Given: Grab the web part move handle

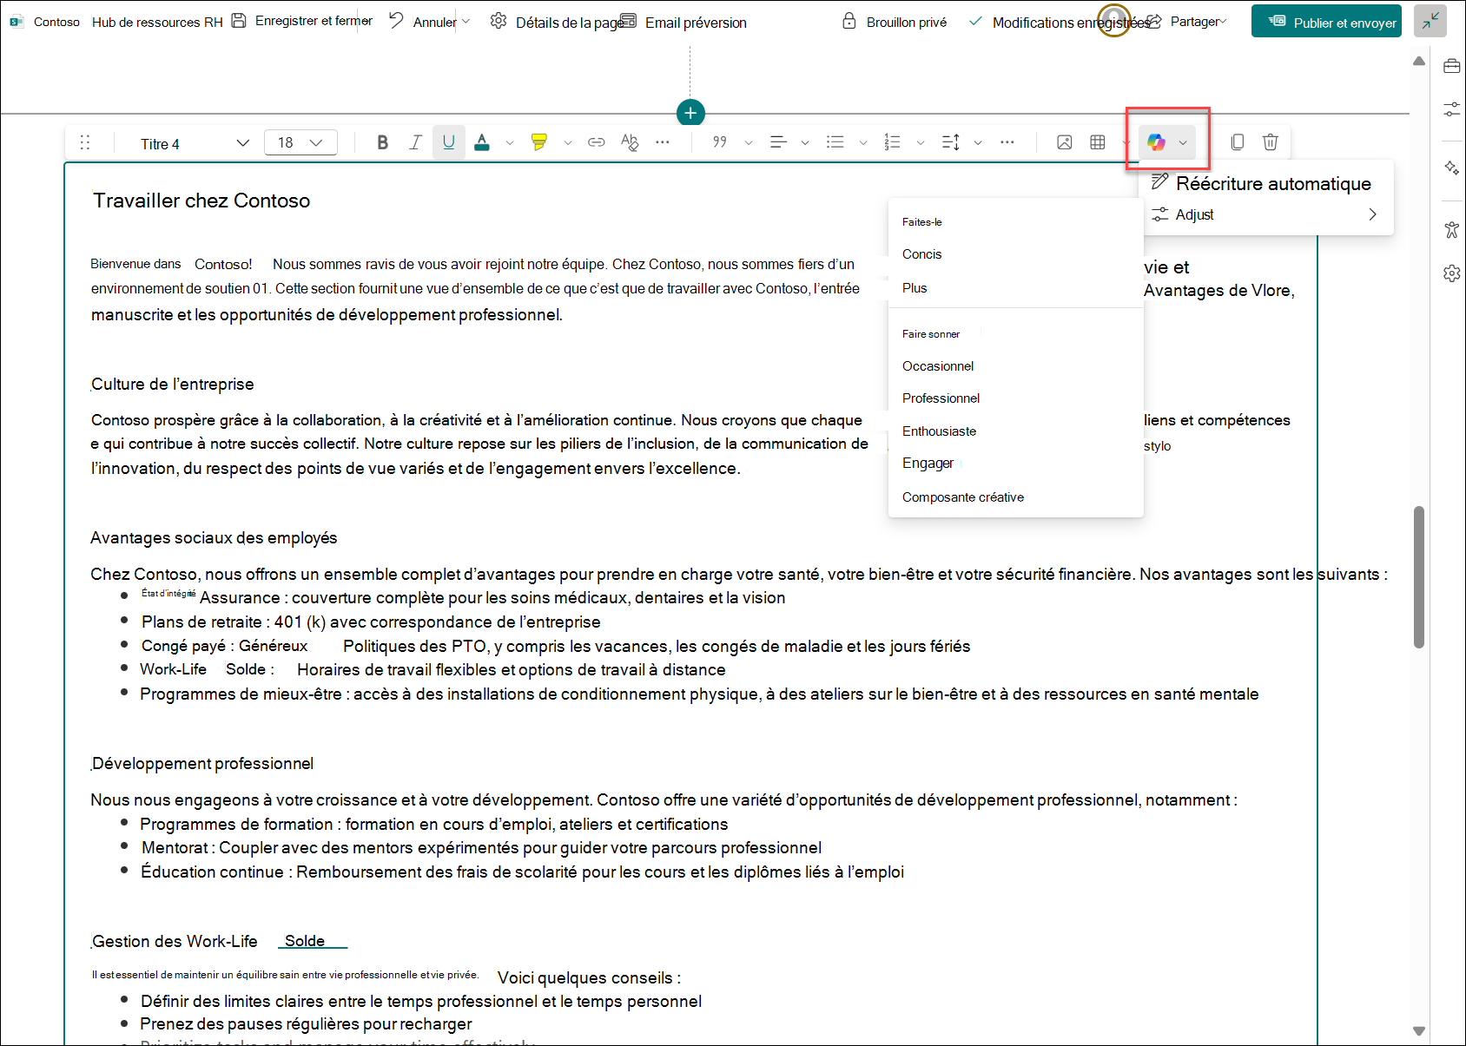Looking at the screenshot, I should tap(85, 142).
